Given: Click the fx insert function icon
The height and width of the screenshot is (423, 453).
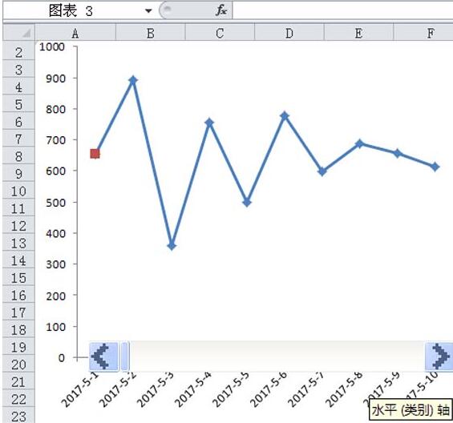Looking at the screenshot, I should coord(221,10).
